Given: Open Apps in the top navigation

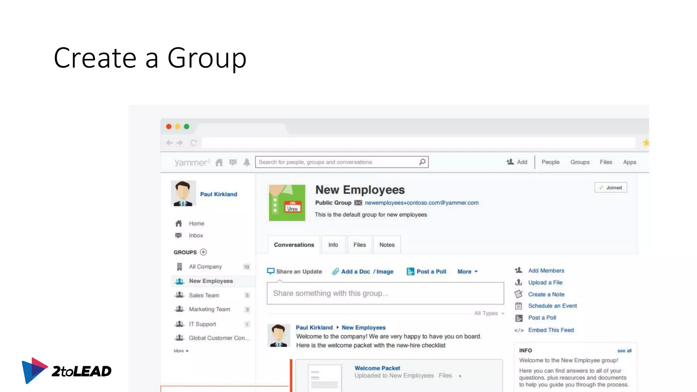Looking at the screenshot, I should coord(629,162).
